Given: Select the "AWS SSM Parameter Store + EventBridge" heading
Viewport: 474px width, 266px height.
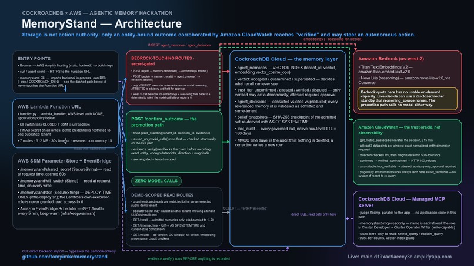Looking at the screenshot, I should pos(64,161).
